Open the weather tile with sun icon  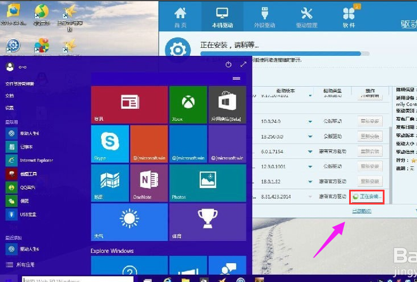[129, 222]
